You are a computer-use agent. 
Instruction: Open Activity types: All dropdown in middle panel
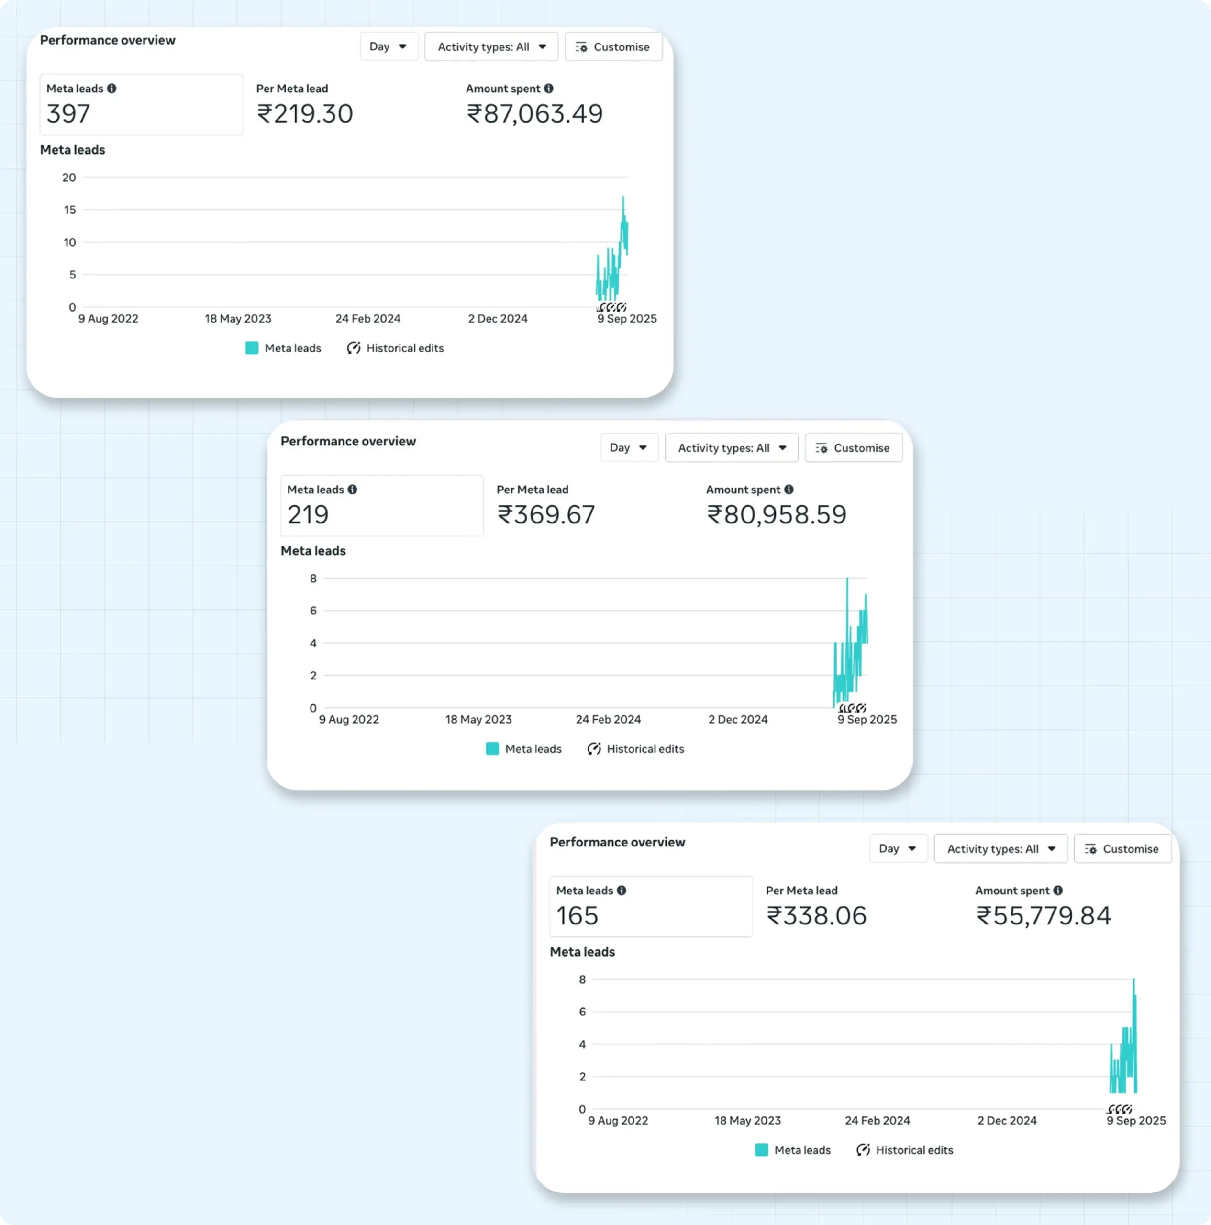click(731, 447)
